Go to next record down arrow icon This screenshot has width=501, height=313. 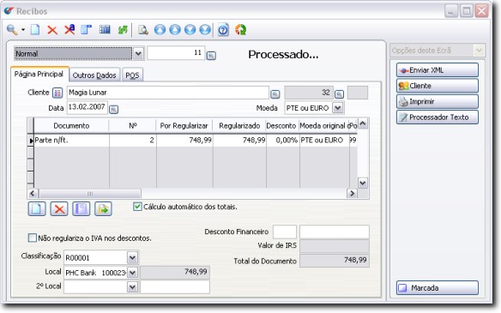click(190, 30)
